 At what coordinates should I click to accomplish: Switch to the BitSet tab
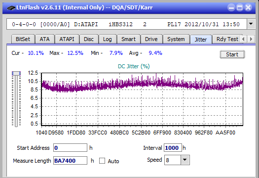click(23, 39)
